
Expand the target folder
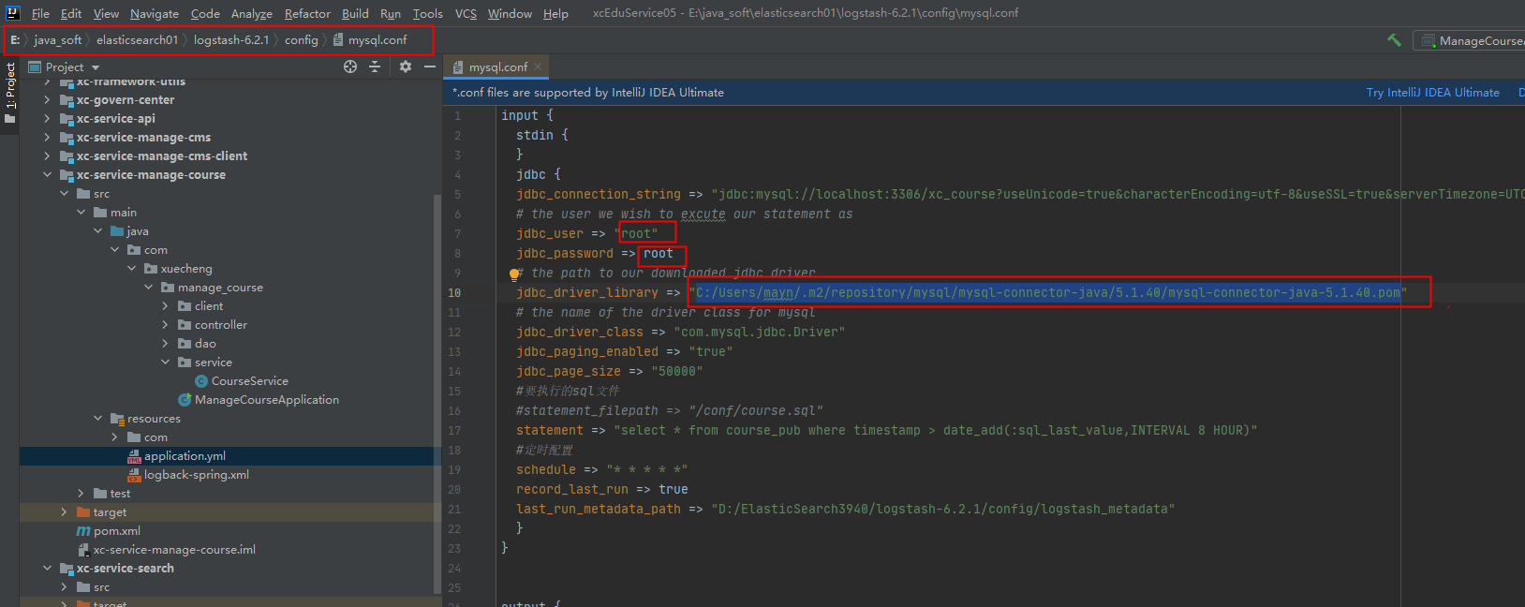[64, 512]
